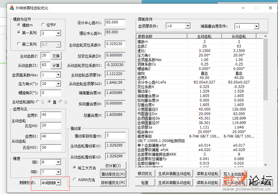The width and height of the screenshot is (278, 194).
Task: Click the 参数名称 column header
Action: click(162, 36)
